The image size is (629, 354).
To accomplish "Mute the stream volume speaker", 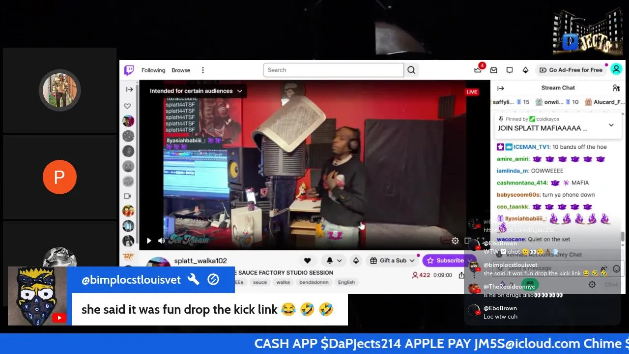I will (162, 241).
